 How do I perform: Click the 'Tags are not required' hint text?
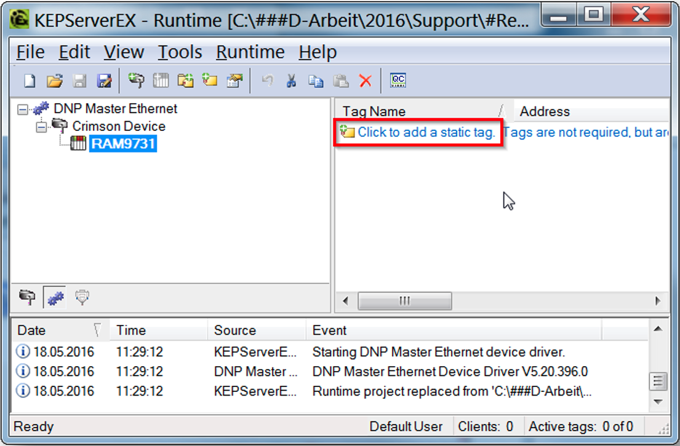pos(586,132)
